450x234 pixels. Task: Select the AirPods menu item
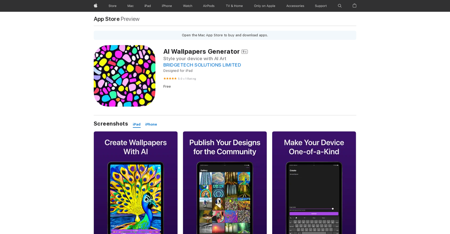(x=208, y=6)
